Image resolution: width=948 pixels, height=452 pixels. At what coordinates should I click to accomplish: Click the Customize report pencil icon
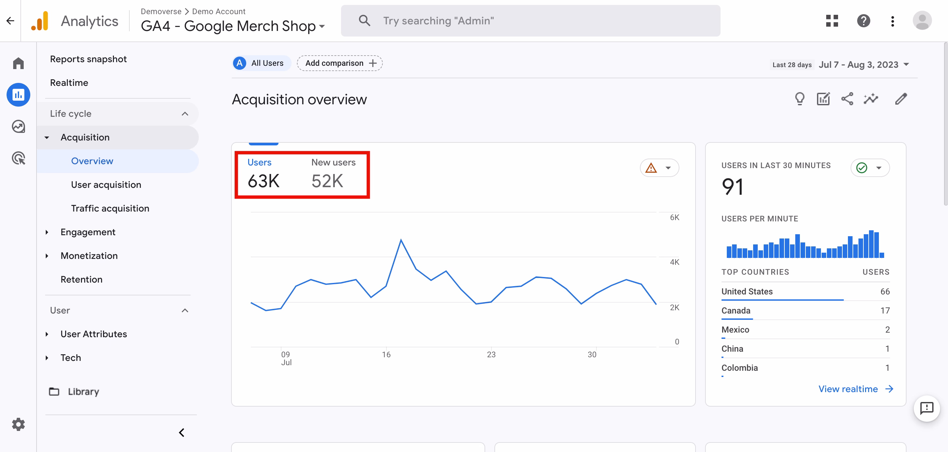point(901,99)
